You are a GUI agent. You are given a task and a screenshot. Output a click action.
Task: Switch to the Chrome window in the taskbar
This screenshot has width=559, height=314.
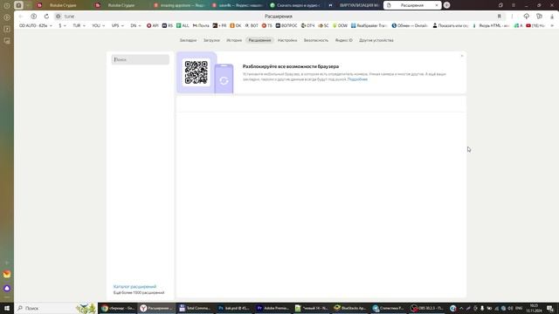coord(118,308)
